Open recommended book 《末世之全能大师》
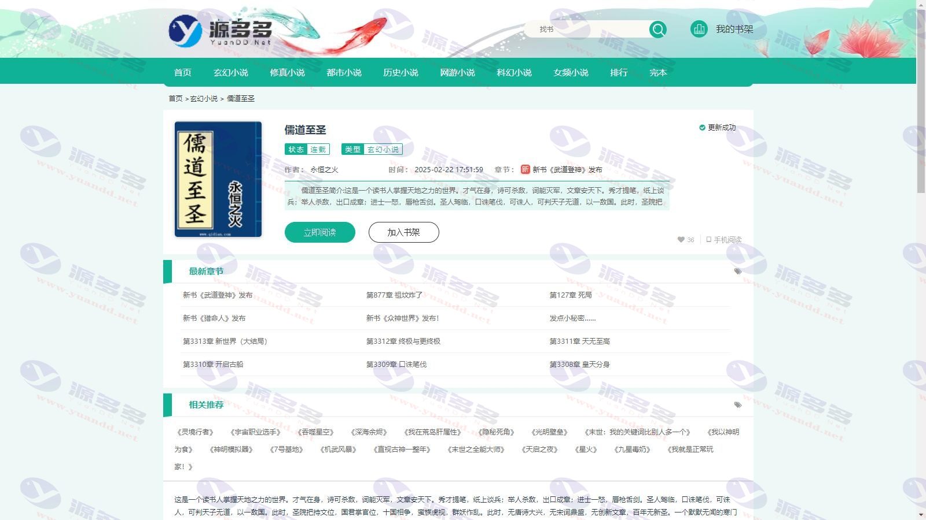Screen dimensions: 926x520 coord(476,450)
